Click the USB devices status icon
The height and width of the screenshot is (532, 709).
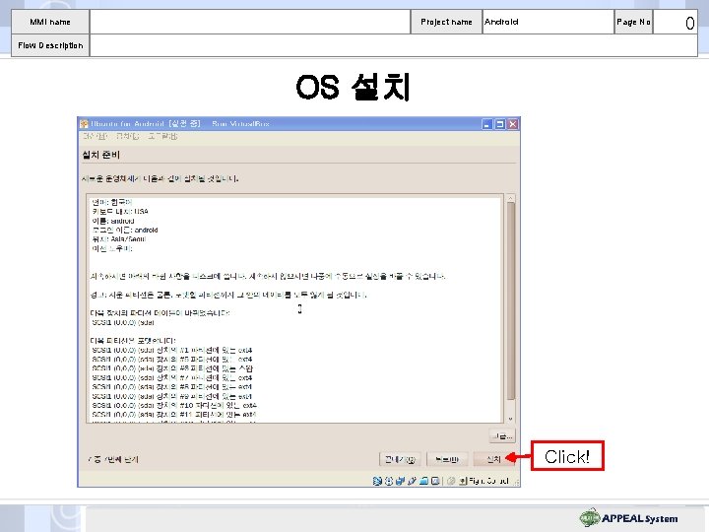[412, 481]
